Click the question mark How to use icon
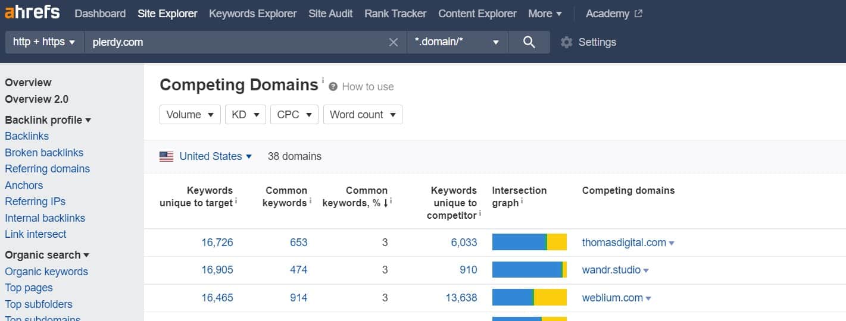This screenshot has height=321, width=846. point(333,87)
